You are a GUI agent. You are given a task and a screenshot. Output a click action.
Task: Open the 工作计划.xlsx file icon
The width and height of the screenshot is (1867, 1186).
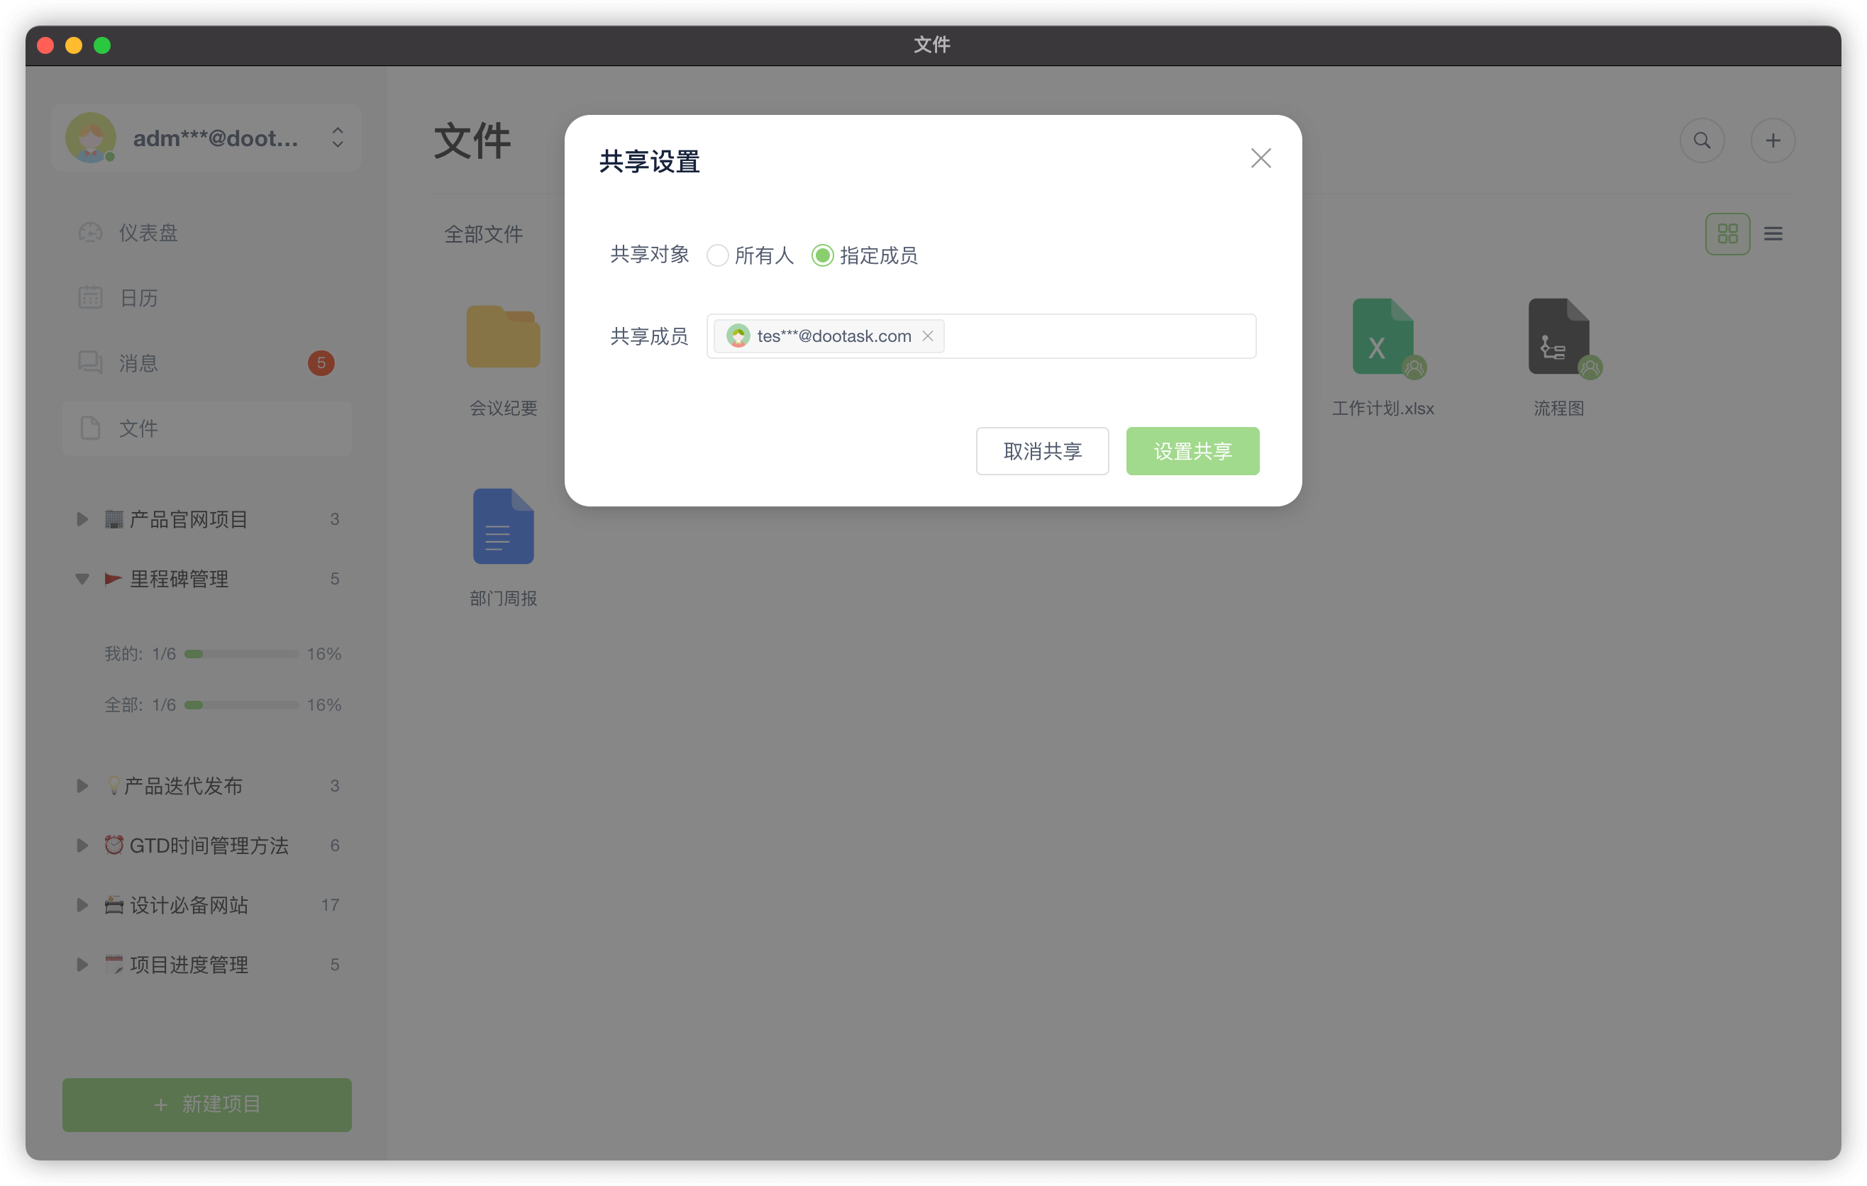coord(1383,336)
